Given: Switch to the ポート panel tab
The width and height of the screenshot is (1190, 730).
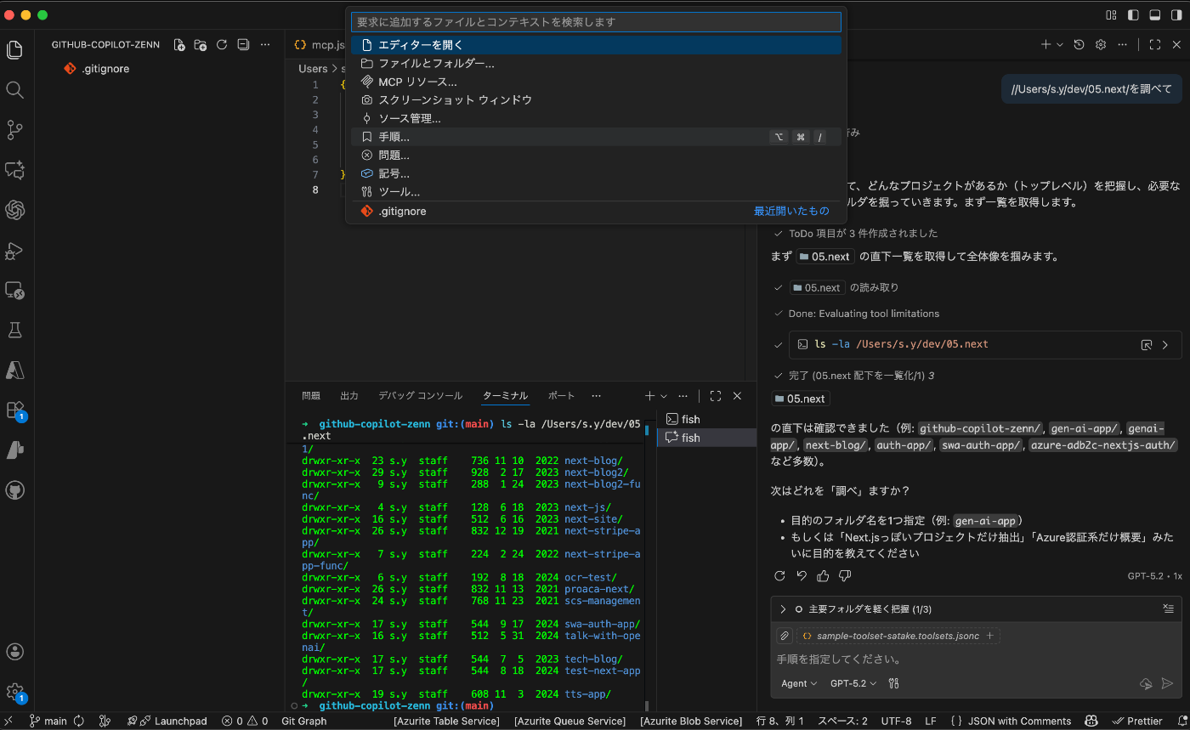Looking at the screenshot, I should pyautogui.click(x=561, y=396).
